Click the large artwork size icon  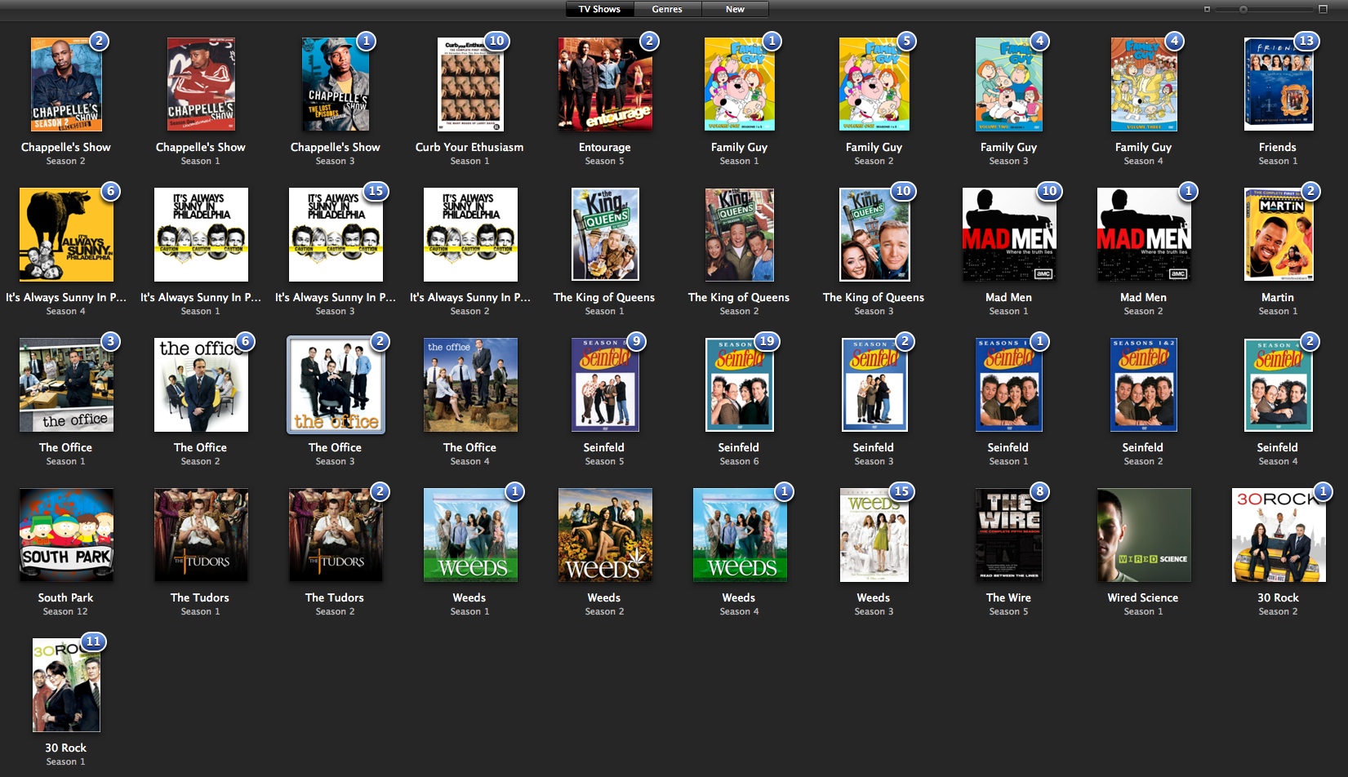(x=1323, y=9)
